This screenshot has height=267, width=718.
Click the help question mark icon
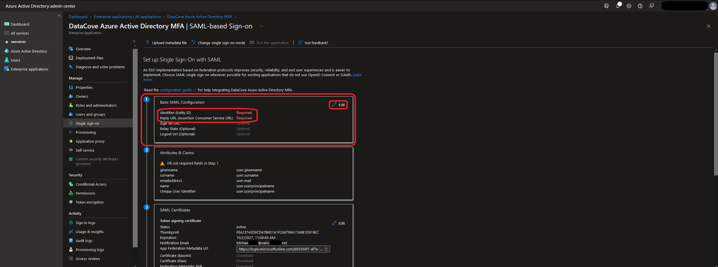pos(640,6)
